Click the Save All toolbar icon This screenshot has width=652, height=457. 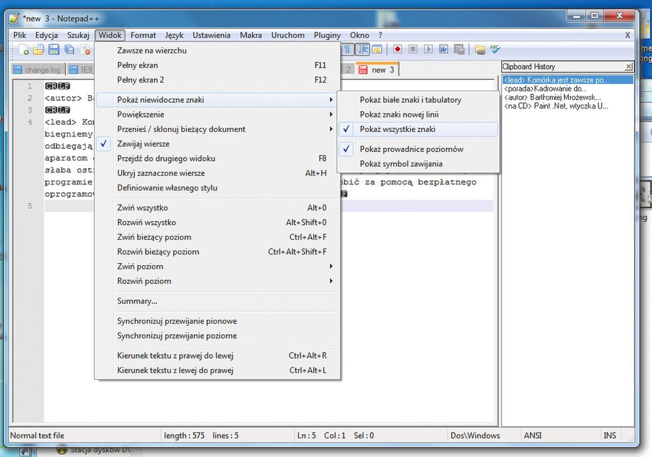[x=69, y=50]
